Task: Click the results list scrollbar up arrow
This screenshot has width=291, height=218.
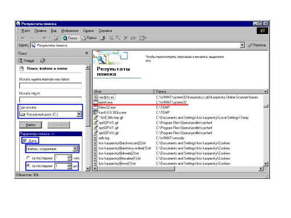Action: coord(266,91)
